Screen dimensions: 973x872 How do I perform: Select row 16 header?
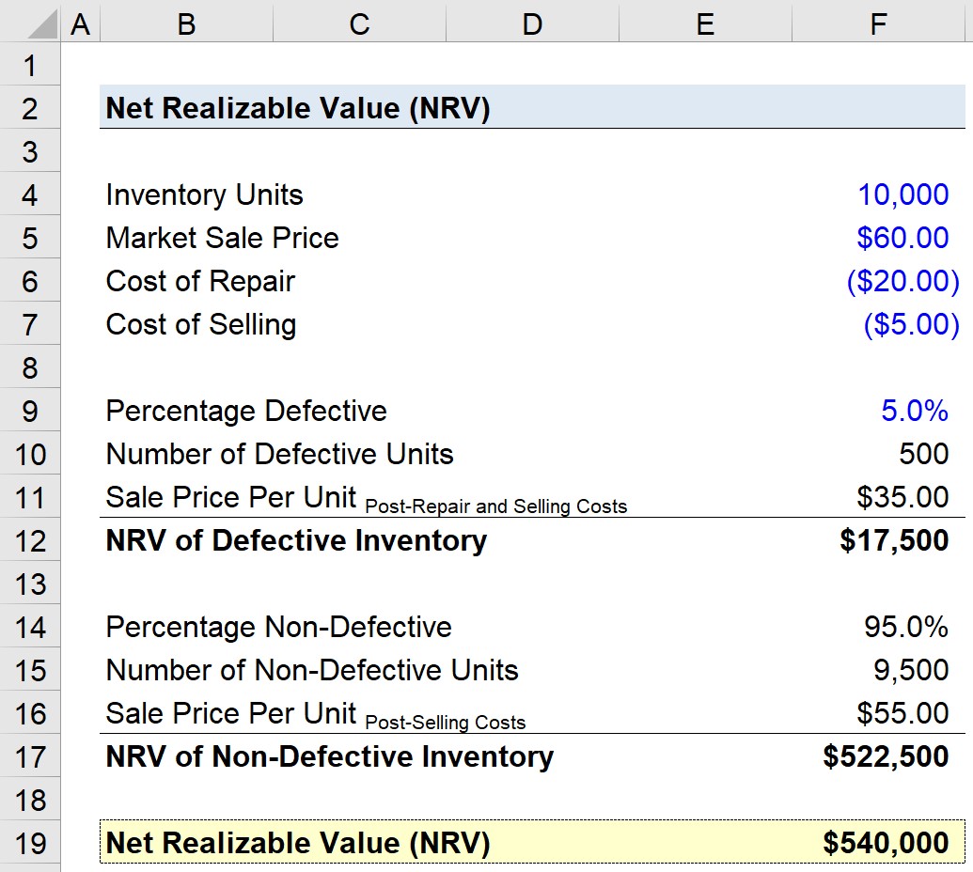coord(30,713)
